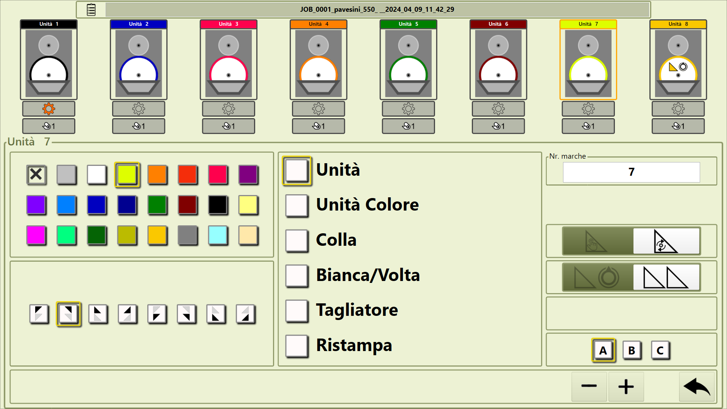The height and width of the screenshot is (409, 727).
Task: Open the job list clipboard icon
Action: [91, 10]
